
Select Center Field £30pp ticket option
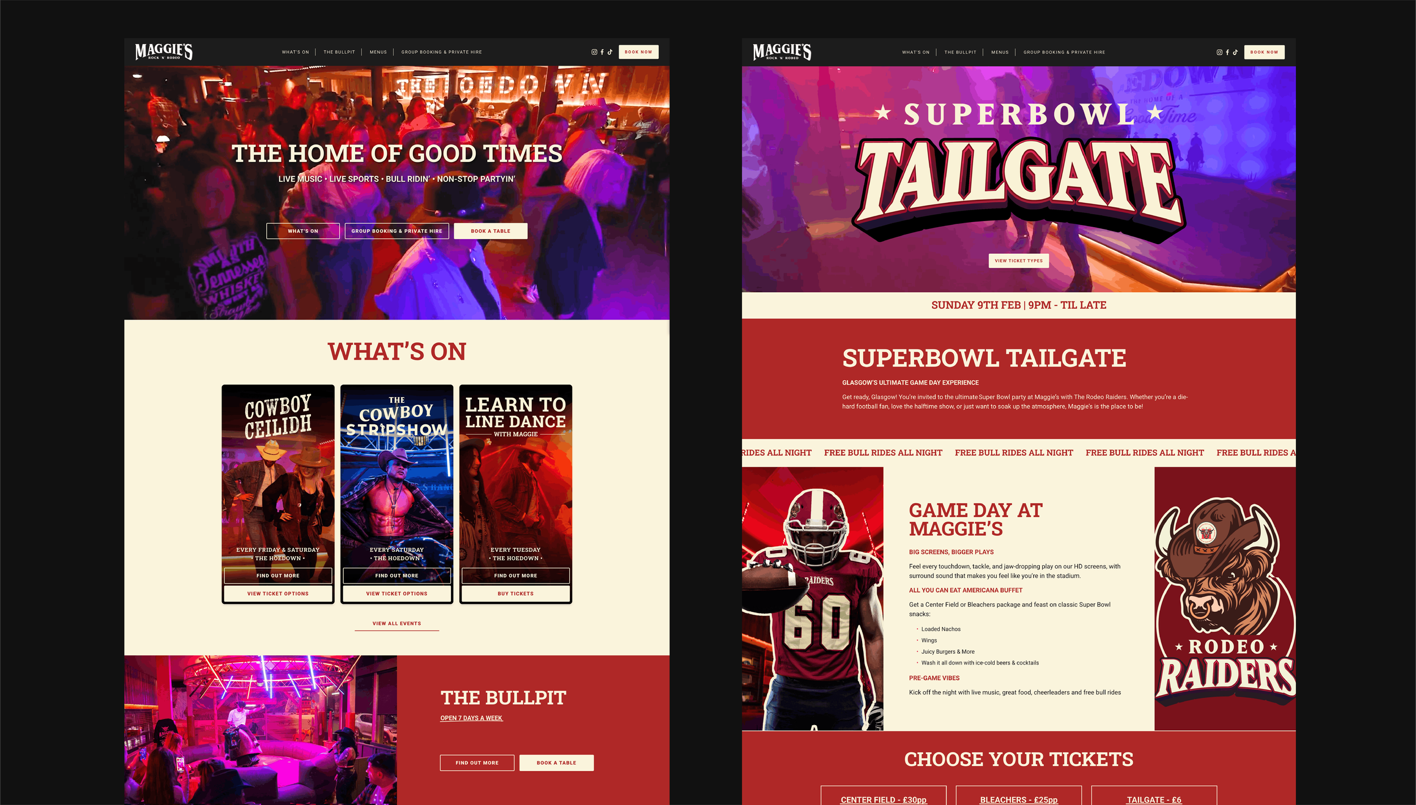coord(884,795)
